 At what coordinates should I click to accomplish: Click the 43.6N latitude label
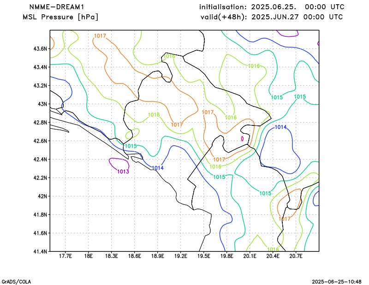pyautogui.click(x=40, y=49)
